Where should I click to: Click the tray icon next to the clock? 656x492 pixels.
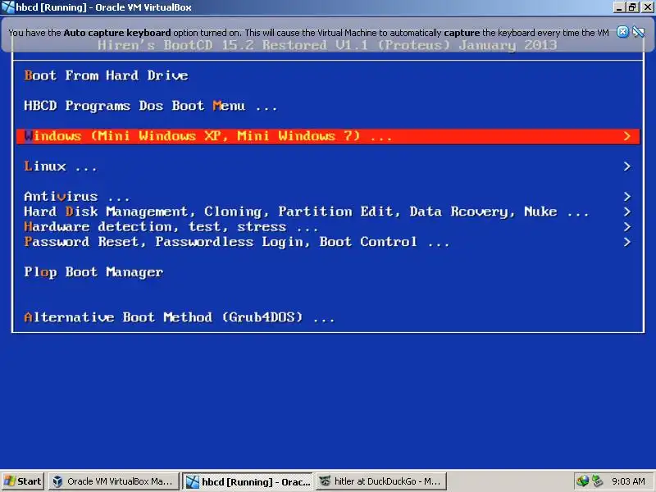click(x=598, y=481)
